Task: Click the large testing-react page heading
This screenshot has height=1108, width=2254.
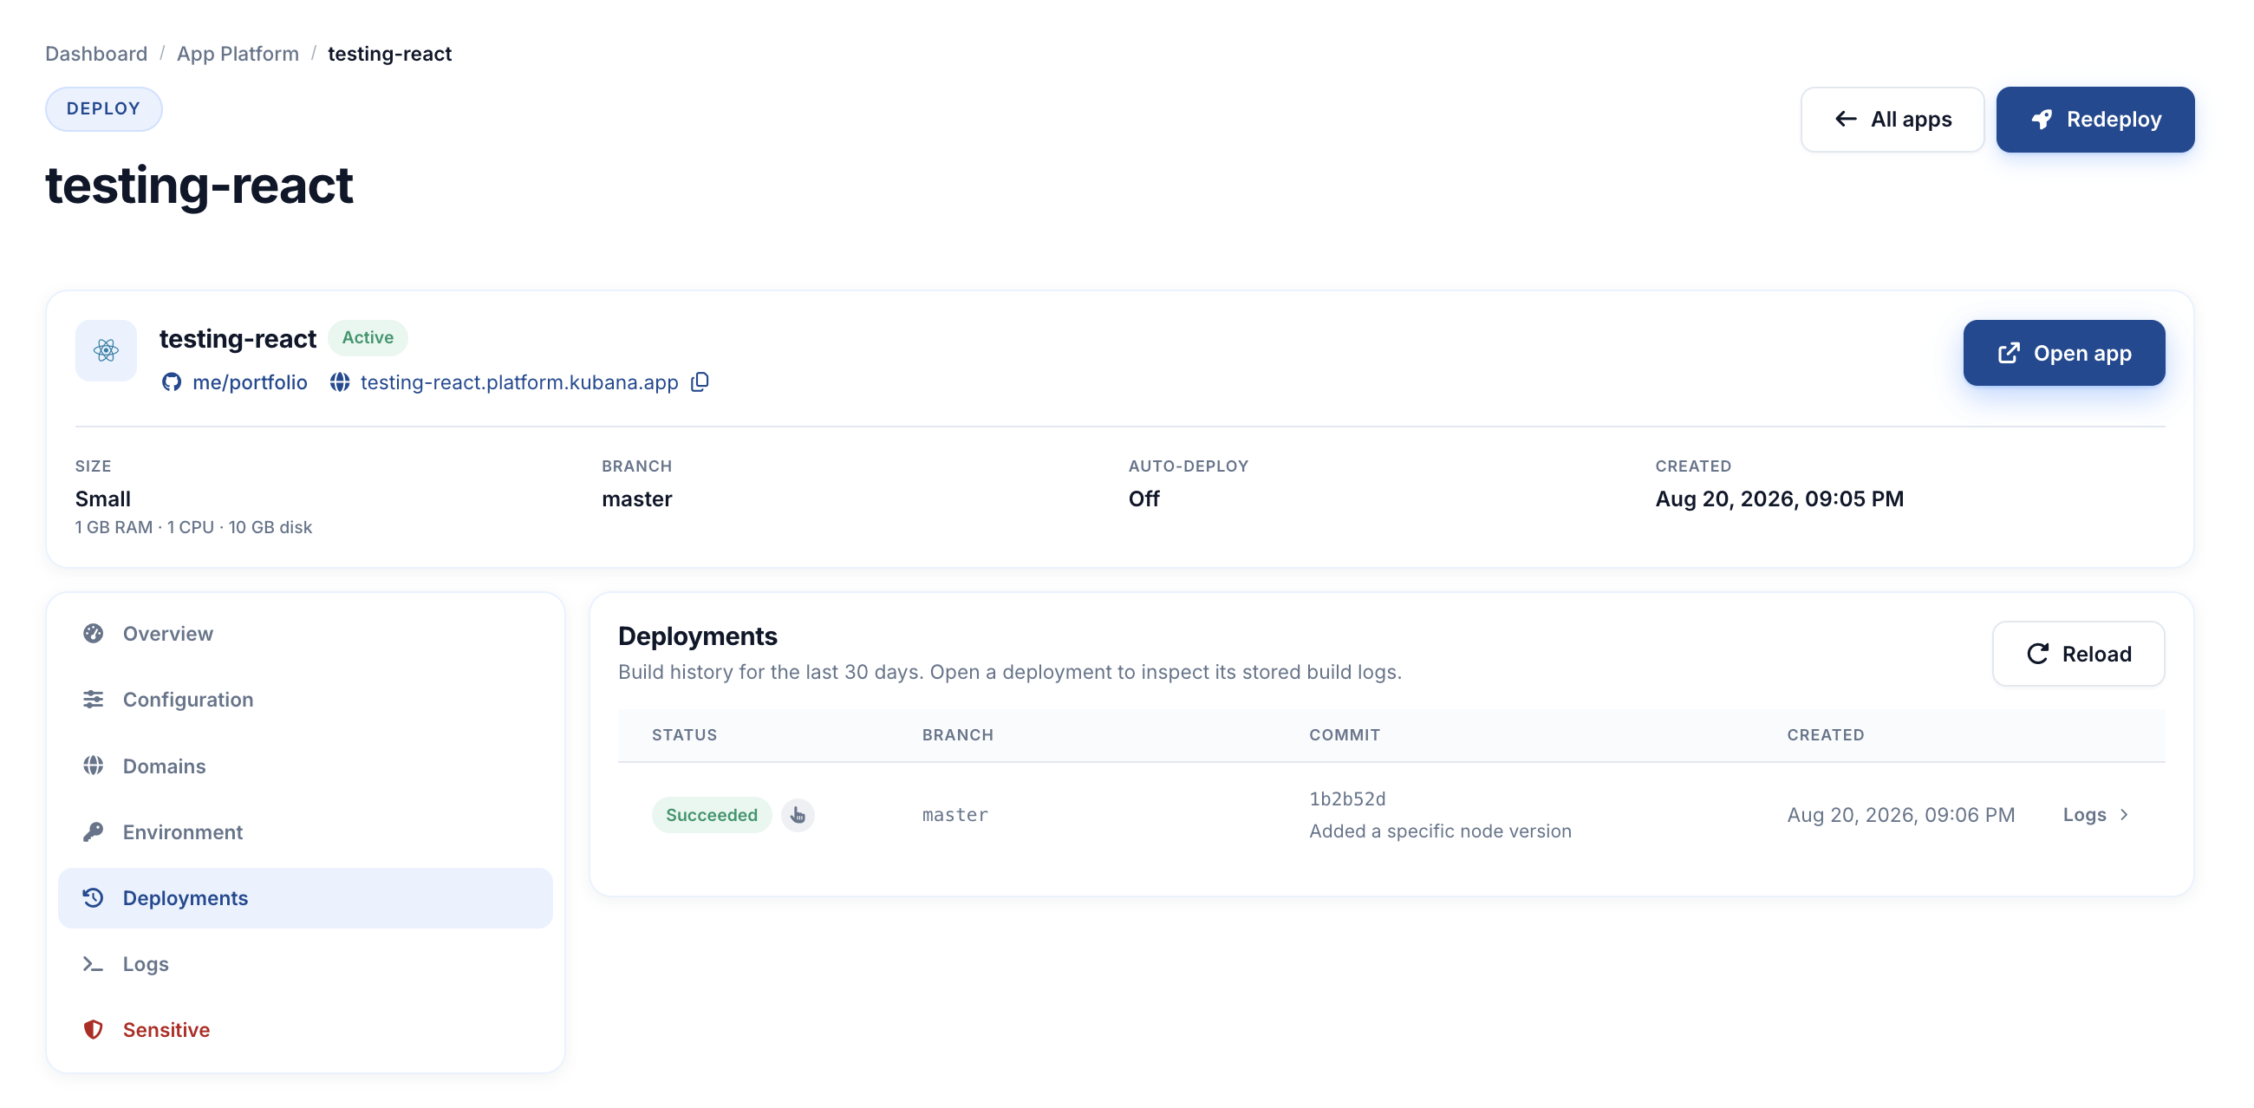Action: pos(199,186)
